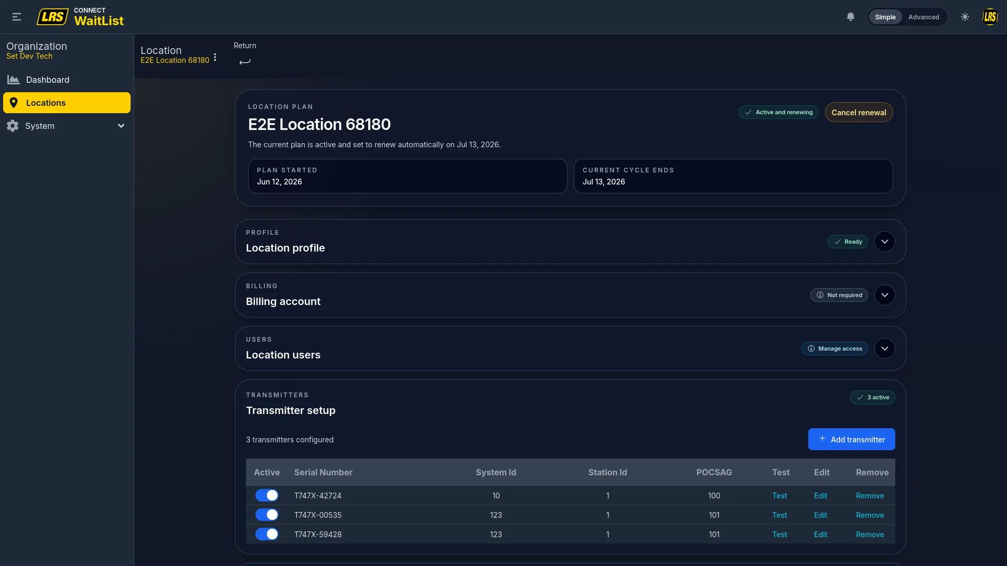Image resolution: width=1007 pixels, height=566 pixels.
Task: Click Cancel renewal button
Action: tap(859, 112)
